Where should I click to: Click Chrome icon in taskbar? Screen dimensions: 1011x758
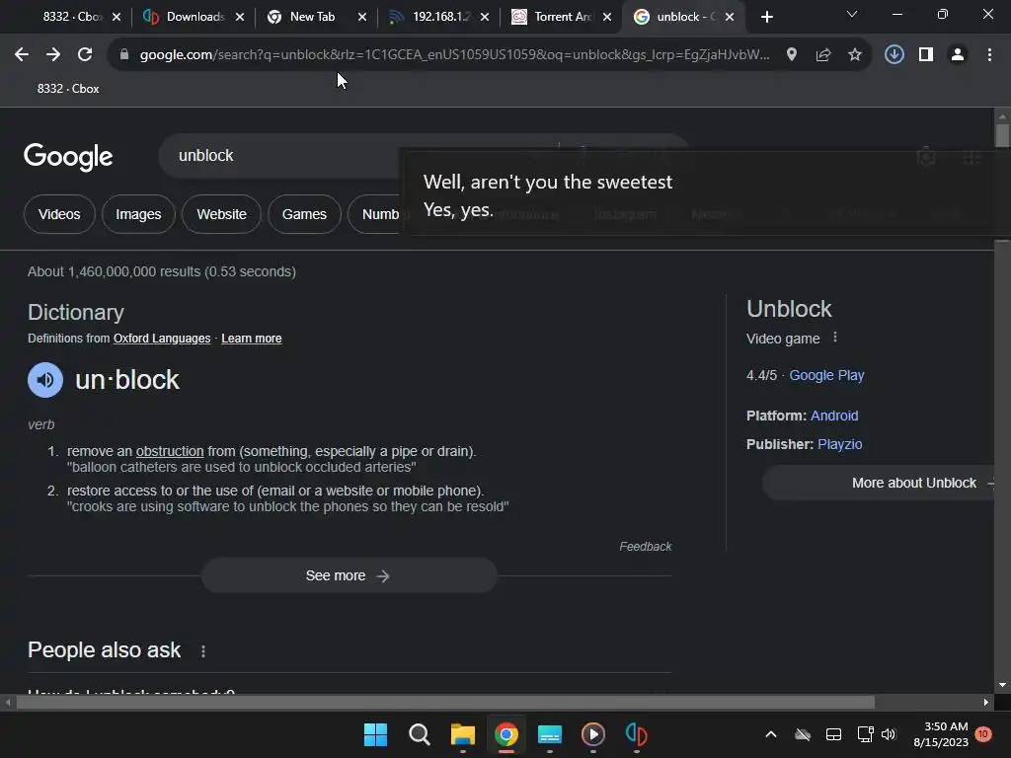point(506,734)
